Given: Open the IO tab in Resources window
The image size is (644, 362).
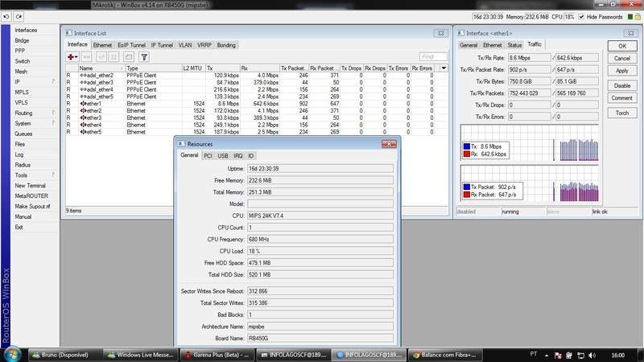Looking at the screenshot, I should click(251, 156).
